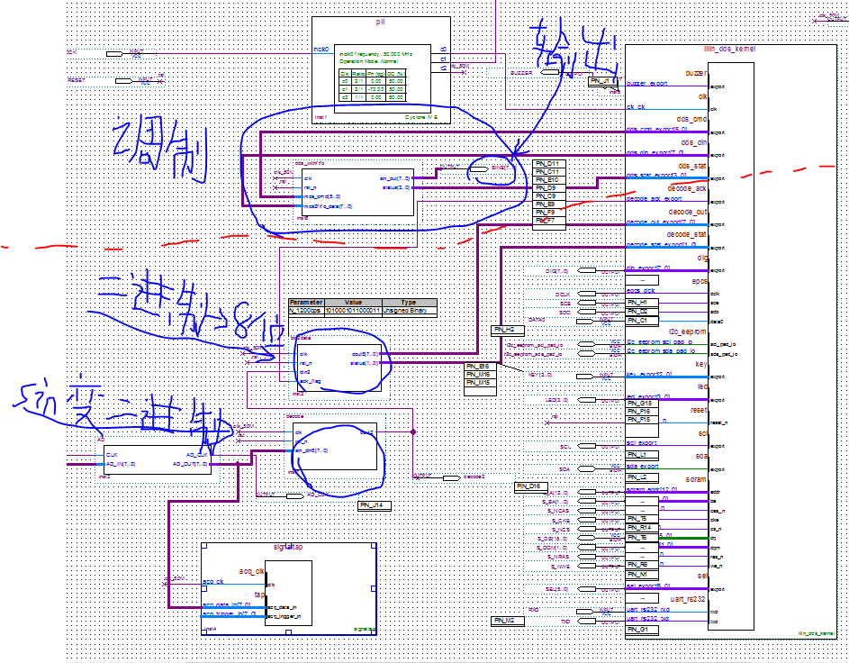Image resolution: width=849 pixels, height=663 pixels.
Task: Select the pll block title
Action: pos(380,23)
